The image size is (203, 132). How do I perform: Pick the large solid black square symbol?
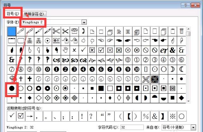pos(101,88)
